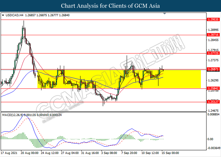Viewport: 221px width, 157px height.
Task: Click the Chart Analysis for Clients title
Action: [x=110, y=6]
